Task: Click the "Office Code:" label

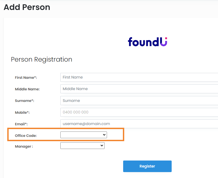Action: click(26, 136)
